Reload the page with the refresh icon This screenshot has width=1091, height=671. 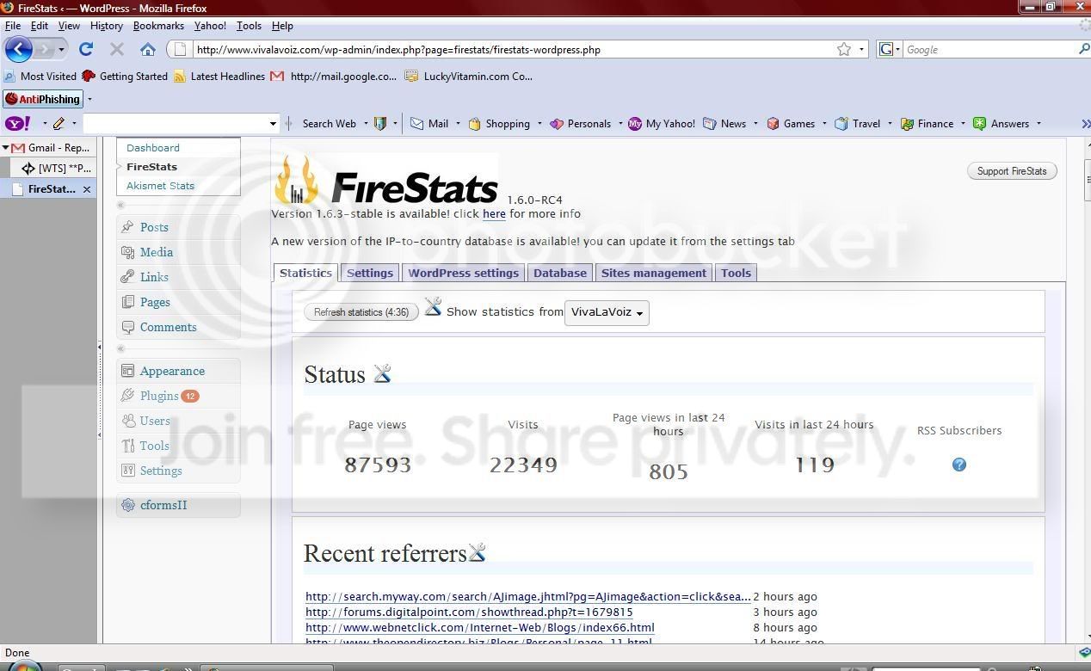click(x=86, y=50)
